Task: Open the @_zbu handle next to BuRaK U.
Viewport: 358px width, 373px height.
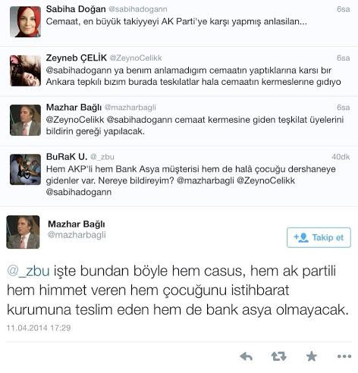Action: click(x=102, y=157)
